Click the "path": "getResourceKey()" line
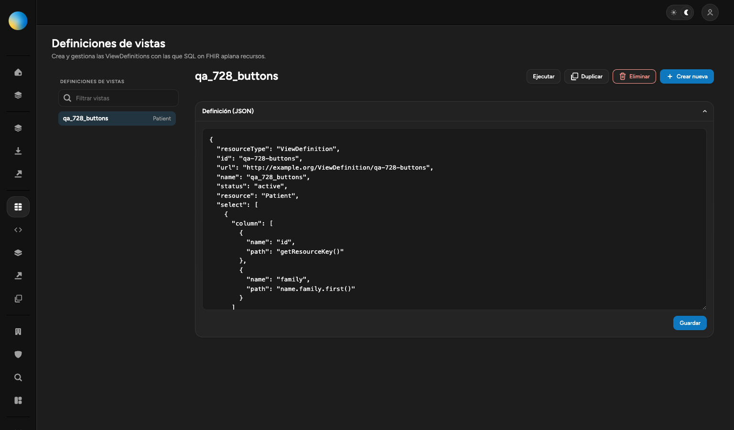Viewport: 734px width, 430px height. [295, 251]
